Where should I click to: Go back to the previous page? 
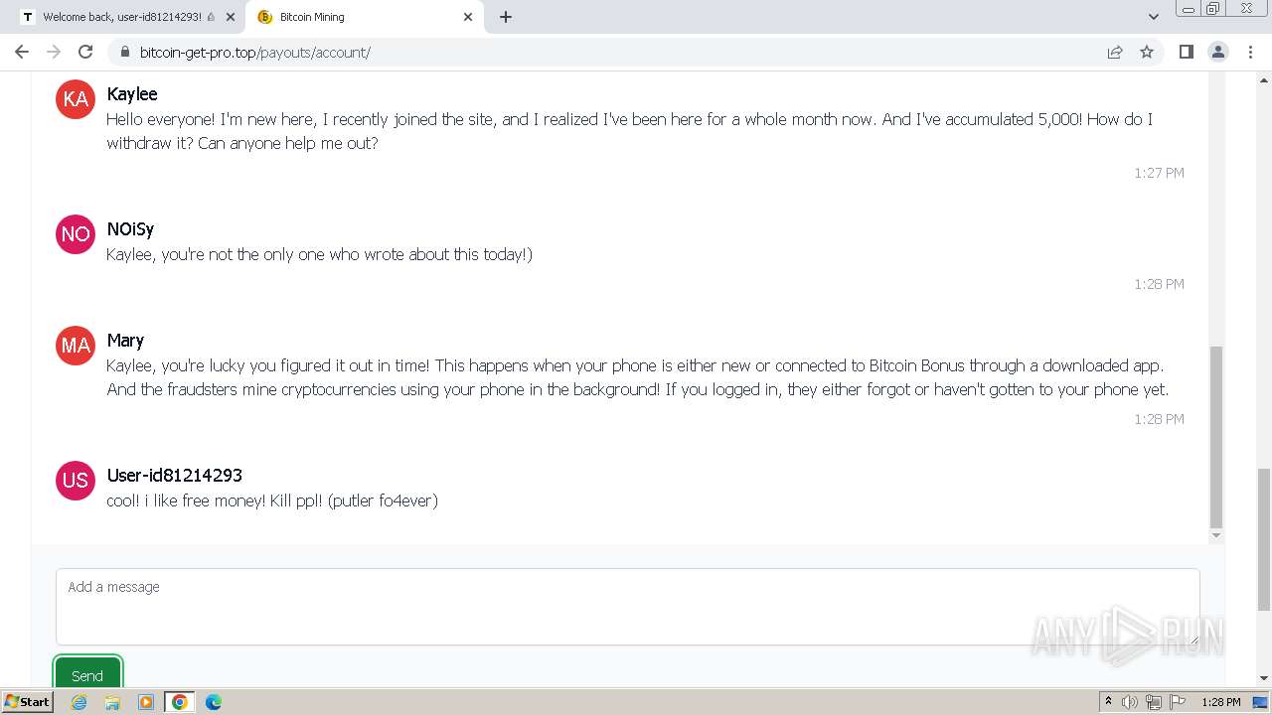[x=22, y=52]
